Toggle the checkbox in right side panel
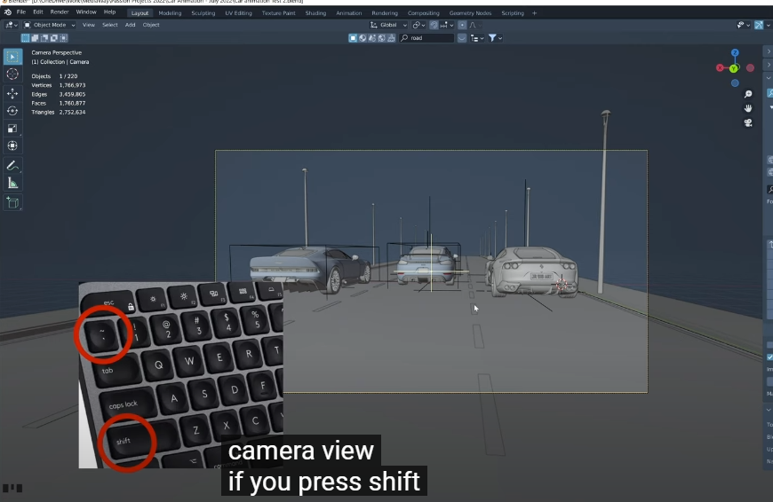Image resolution: width=773 pixels, height=502 pixels. point(769,357)
